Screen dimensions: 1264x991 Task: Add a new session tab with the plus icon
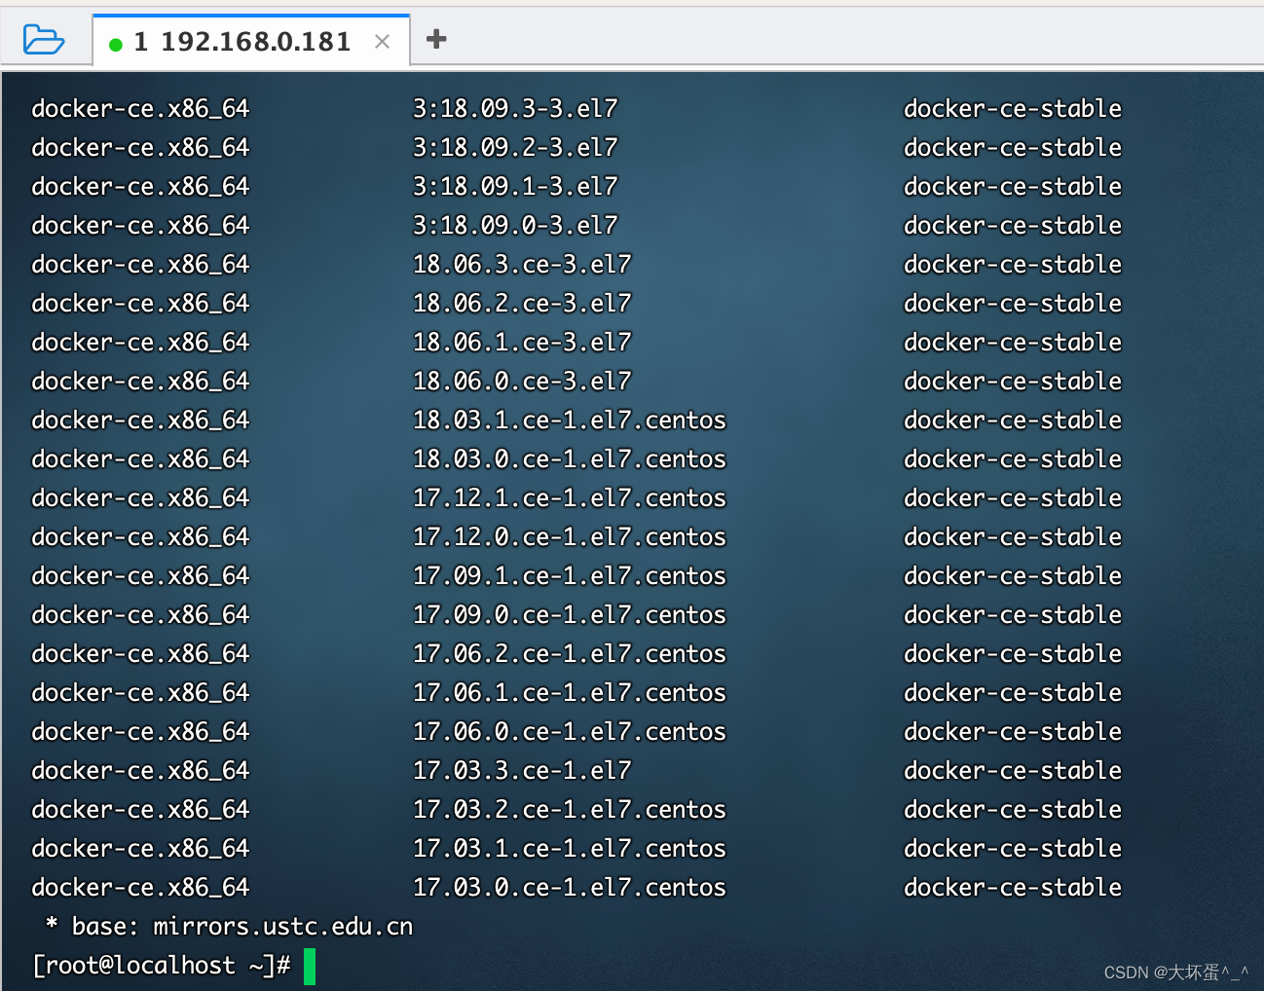[x=436, y=39]
